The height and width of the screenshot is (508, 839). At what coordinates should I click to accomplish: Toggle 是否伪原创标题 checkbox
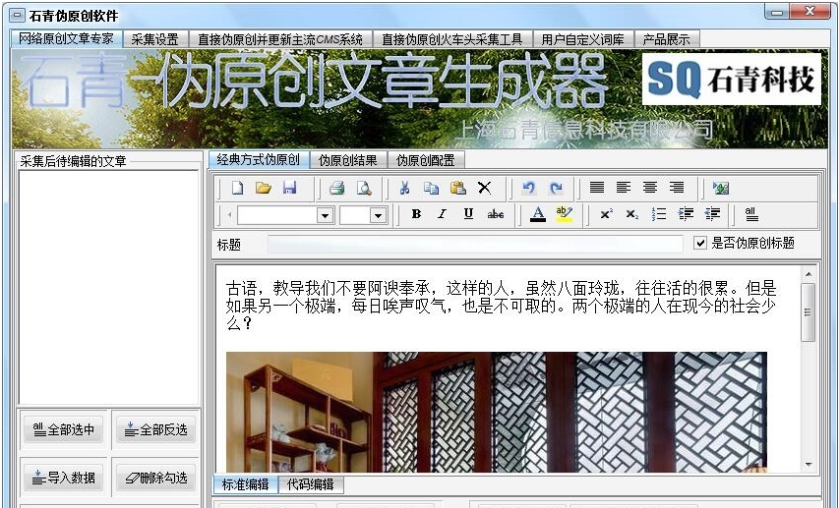pos(700,243)
